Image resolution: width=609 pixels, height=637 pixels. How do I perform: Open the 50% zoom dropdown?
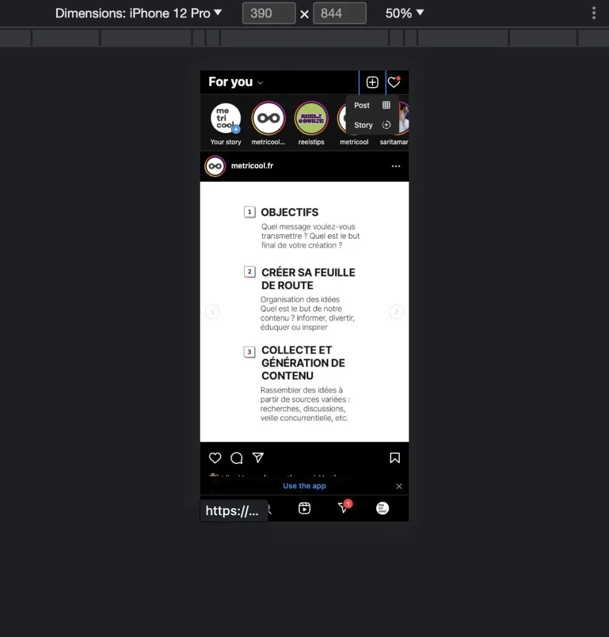point(405,13)
